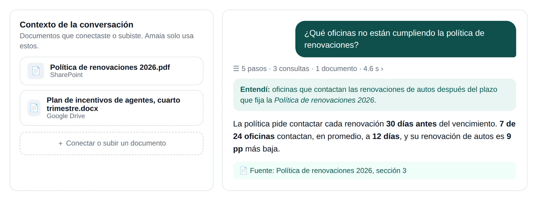Click the user question about oficinas bubble
This screenshot has width=537, height=201.
pos(405,39)
